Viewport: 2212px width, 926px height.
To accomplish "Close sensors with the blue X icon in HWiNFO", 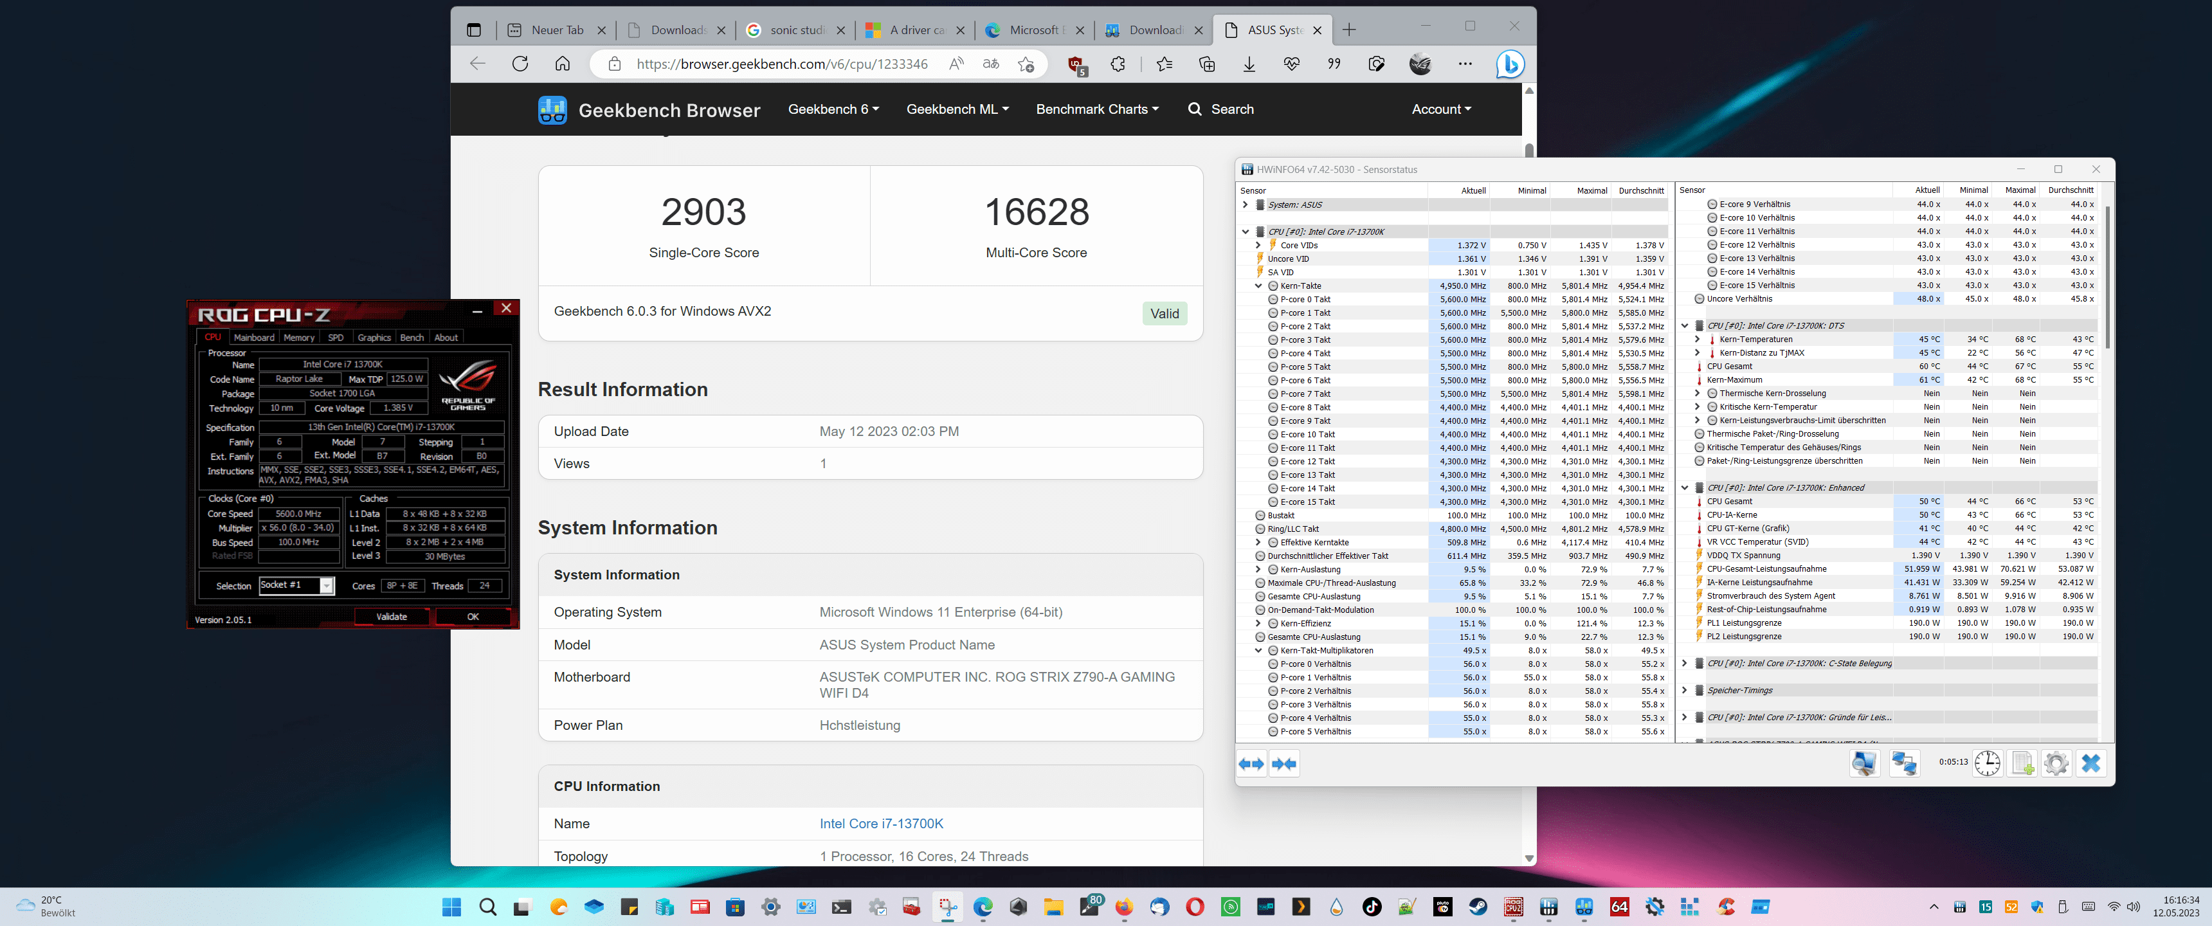I will click(x=2091, y=764).
